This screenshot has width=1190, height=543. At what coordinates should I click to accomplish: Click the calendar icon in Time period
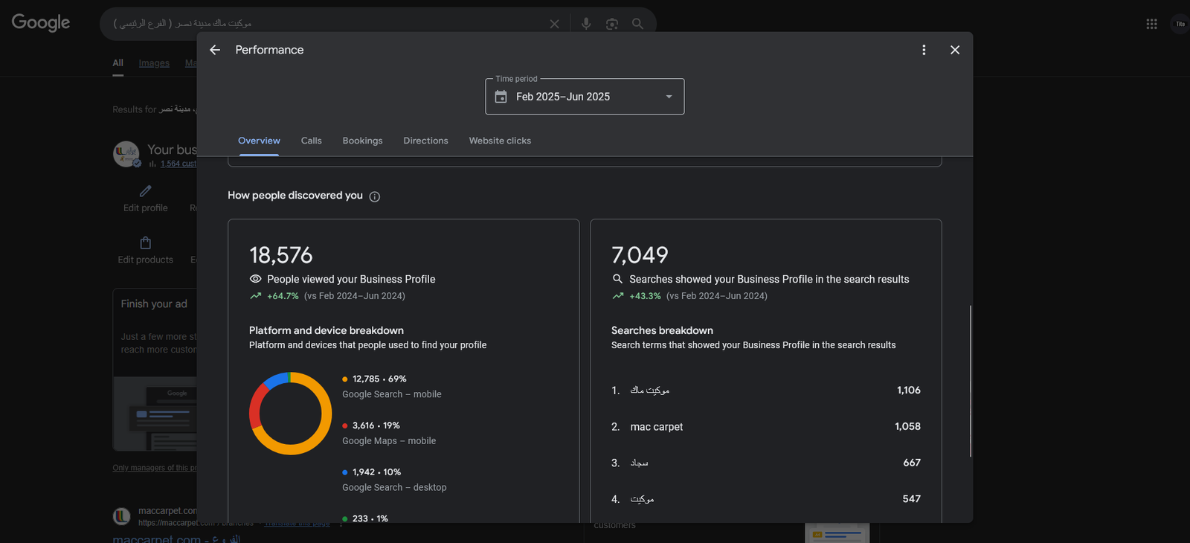coord(501,97)
